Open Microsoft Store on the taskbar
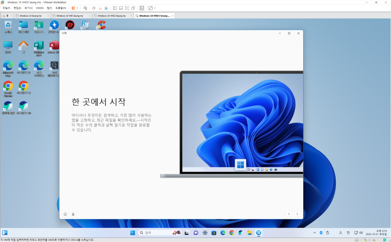The width and height of the screenshot is (391, 242). [x=214, y=233]
